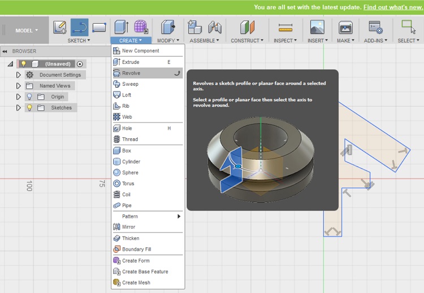424x293 pixels.
Task: Click the 3D Print icon above Make
Action: 345,27
